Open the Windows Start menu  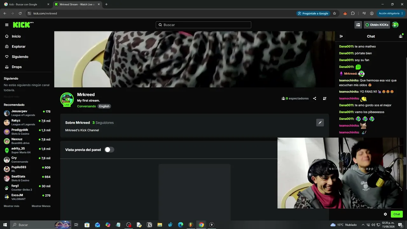[x=5, y=225]
